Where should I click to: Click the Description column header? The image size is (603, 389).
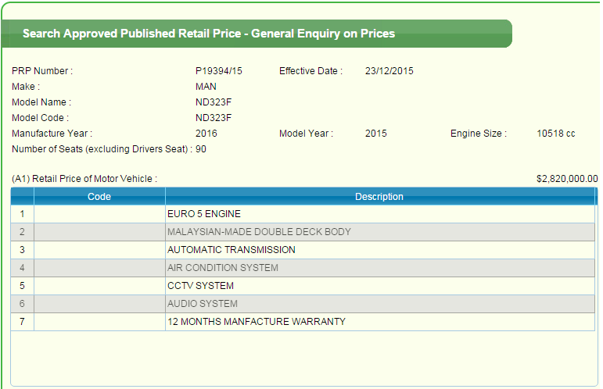[379, 197]
